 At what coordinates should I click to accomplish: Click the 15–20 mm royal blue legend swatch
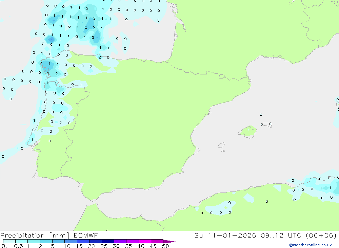coord(83,241)
